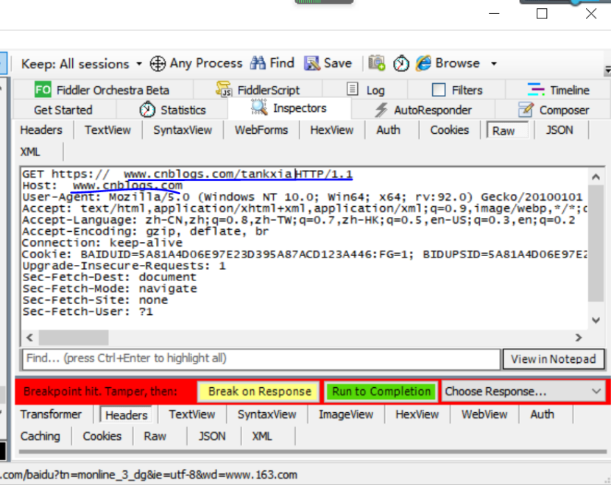611x485 pixels.
Task: Click the raw view scroll-up arrow
Action: (x=596, y=177)
